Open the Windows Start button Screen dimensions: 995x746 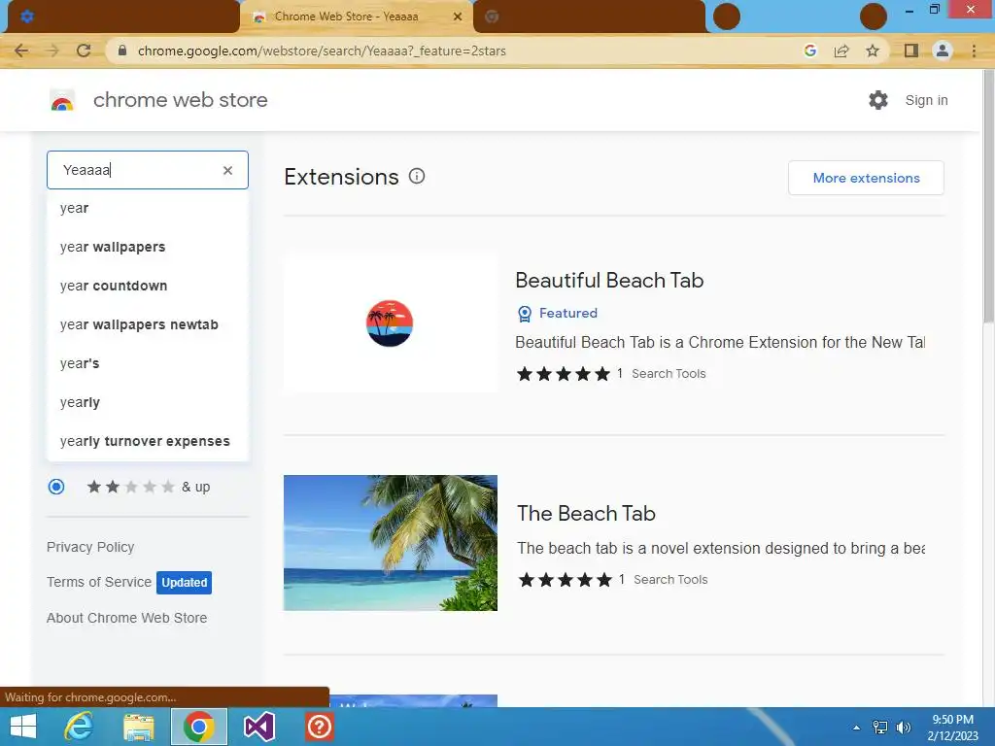pyautogui.click(x=23, y=727)
